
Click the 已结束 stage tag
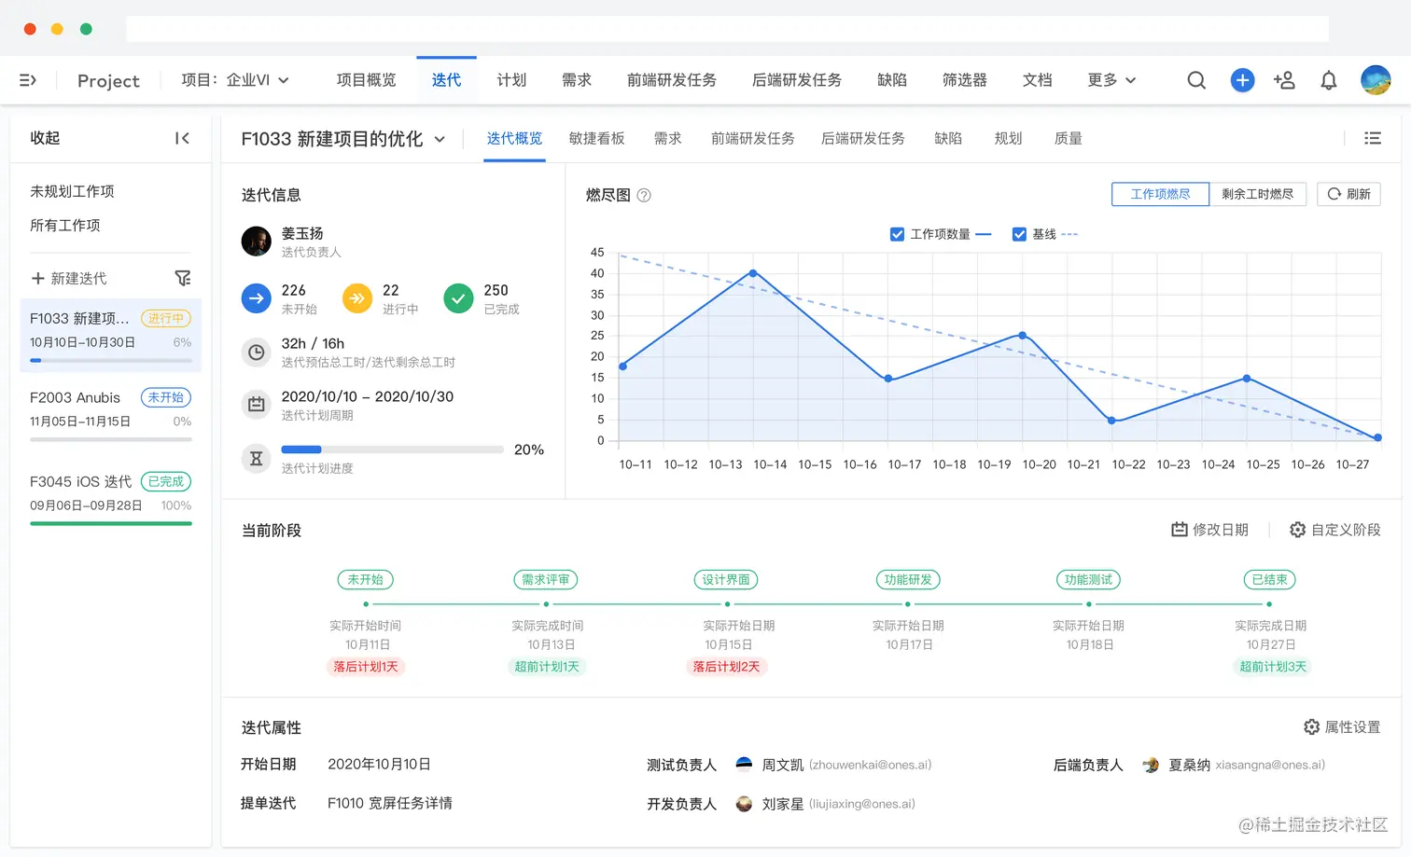click(1270, 580)
